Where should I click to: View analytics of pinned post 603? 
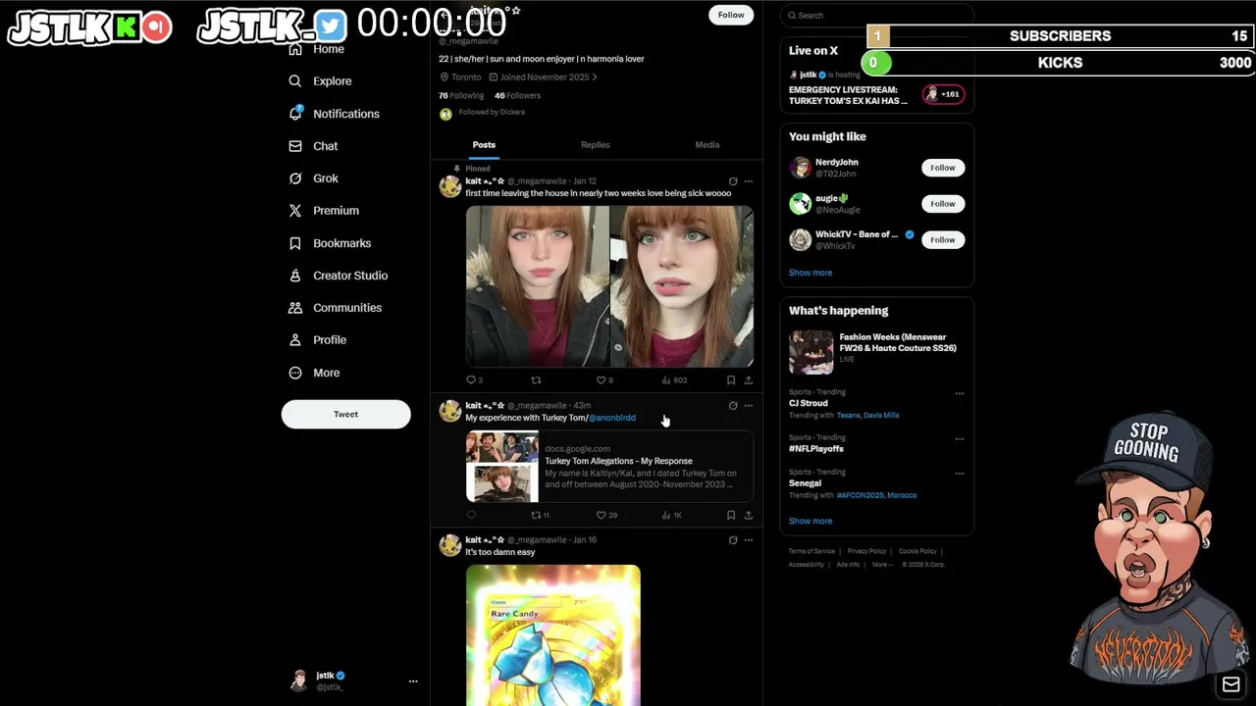(x=674, y=379)
